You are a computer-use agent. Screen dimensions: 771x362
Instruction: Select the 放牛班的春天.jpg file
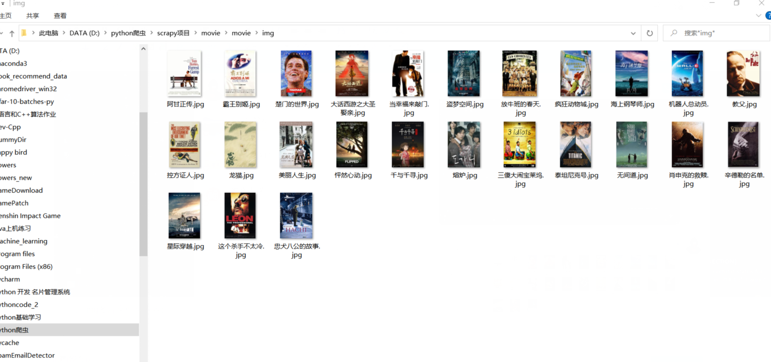pyautogui.click(x=520, y=74)
